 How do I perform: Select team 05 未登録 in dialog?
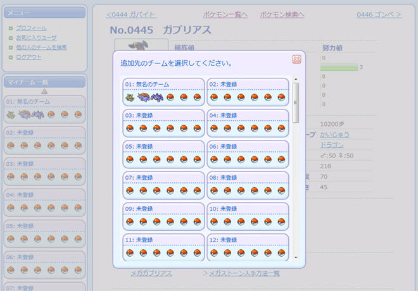tap(163, 154)
